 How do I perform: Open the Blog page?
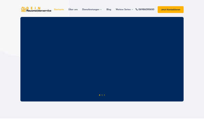tap(109, 9)
